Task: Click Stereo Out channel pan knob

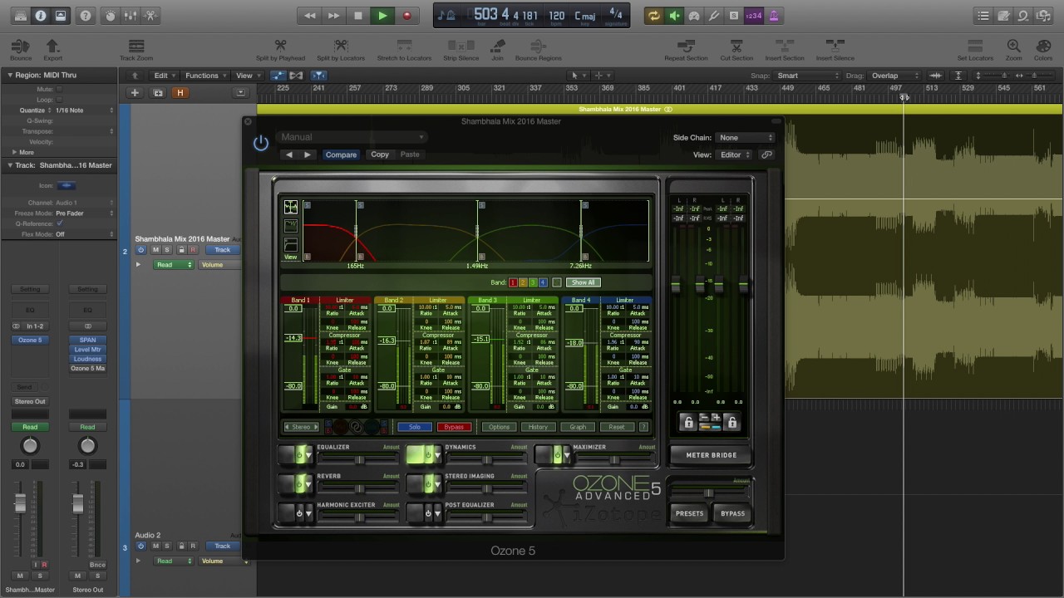Action: click(x=87, y=446)
